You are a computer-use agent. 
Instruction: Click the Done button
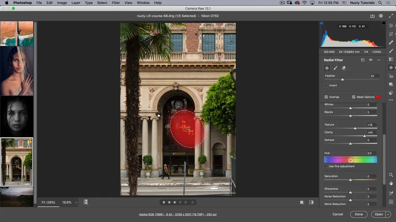pyautogui.click(x=359, y=214)
